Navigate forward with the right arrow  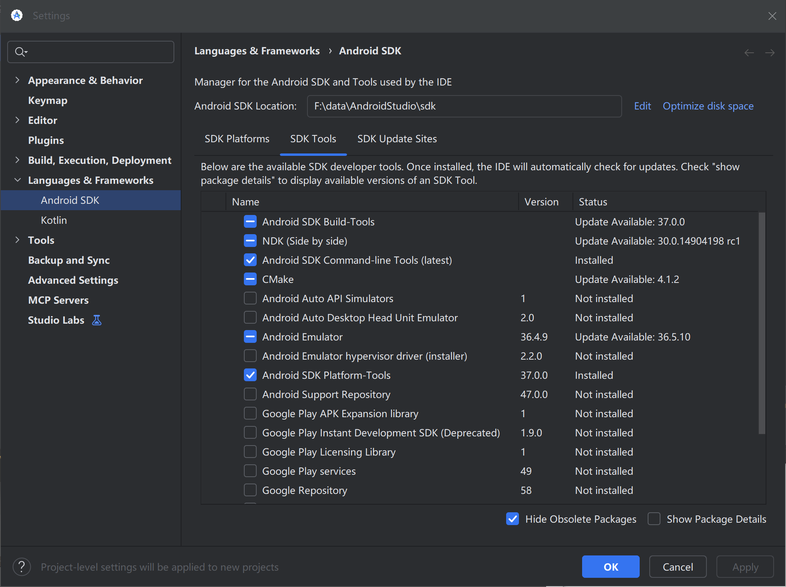point(770,53)
